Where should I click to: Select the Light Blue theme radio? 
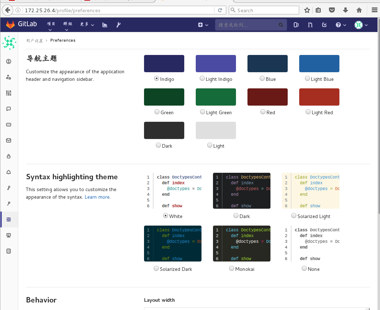(x=307, y=78)
